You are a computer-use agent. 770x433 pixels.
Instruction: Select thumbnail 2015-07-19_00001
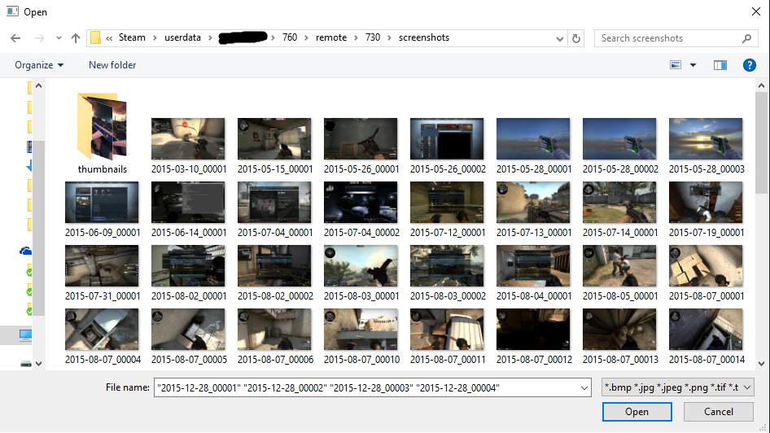pos(706,203)
